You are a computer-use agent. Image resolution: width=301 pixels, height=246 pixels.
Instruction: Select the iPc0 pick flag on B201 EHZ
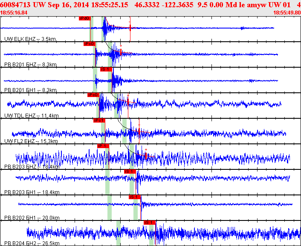coord(89,44)
